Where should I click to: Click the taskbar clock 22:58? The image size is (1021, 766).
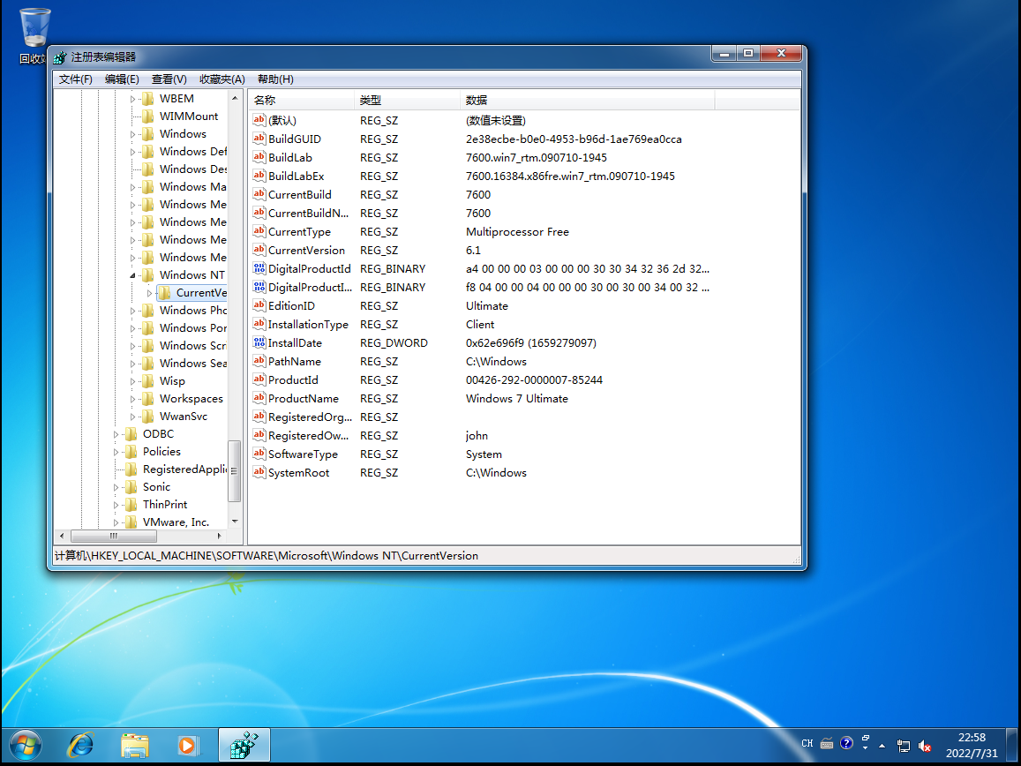click(x=972, y=738)
